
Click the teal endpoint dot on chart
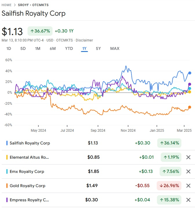coord(189,88)
